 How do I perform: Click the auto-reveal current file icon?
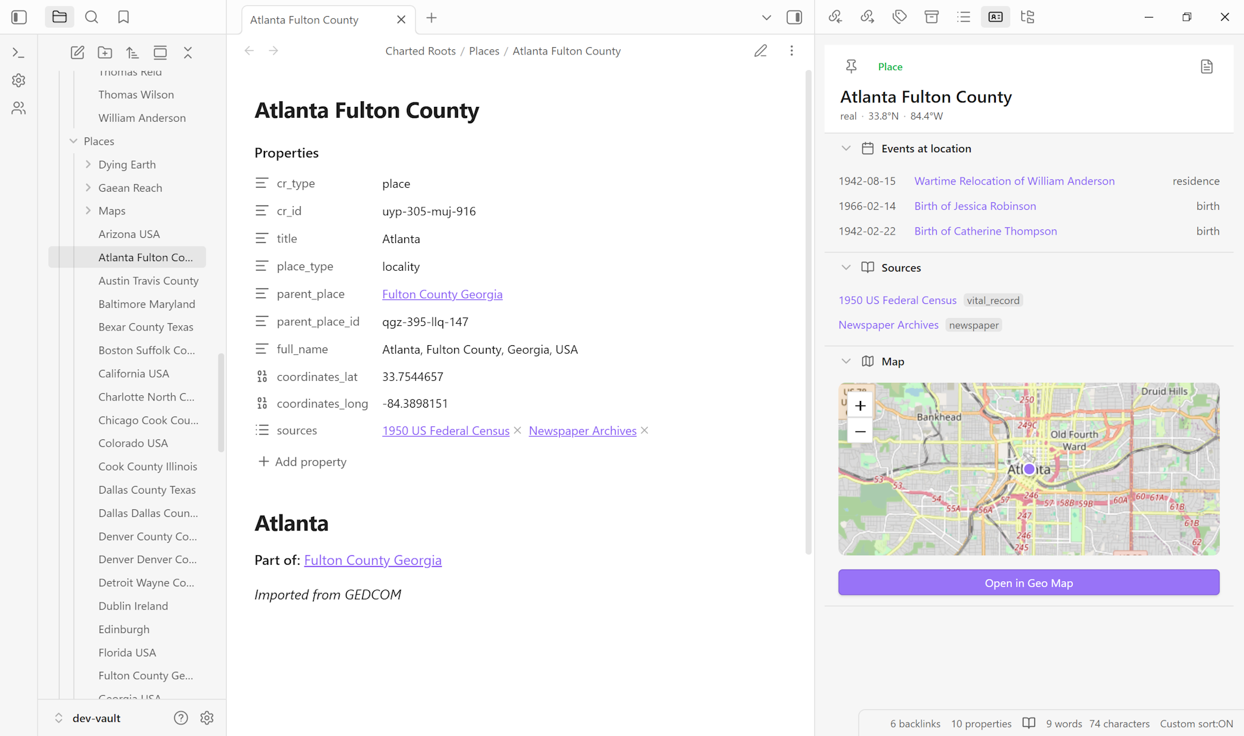160,53
